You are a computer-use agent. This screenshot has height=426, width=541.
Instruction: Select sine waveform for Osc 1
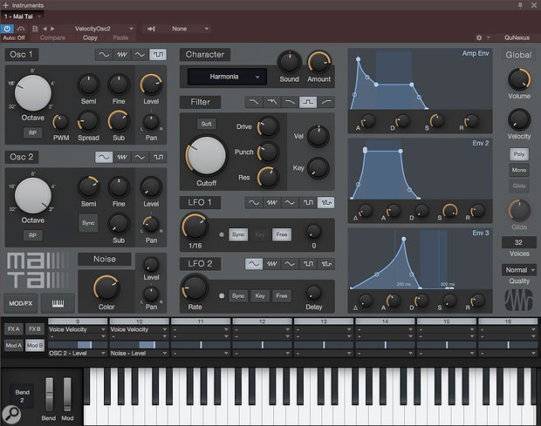[104, 54]
